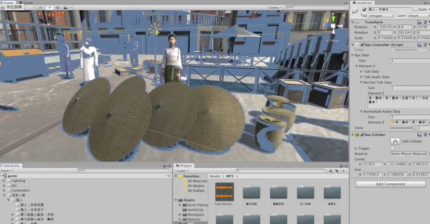This screenshot has height=224, width=430.
Task: Click All Prefabs favorite search
Action: 196,191
